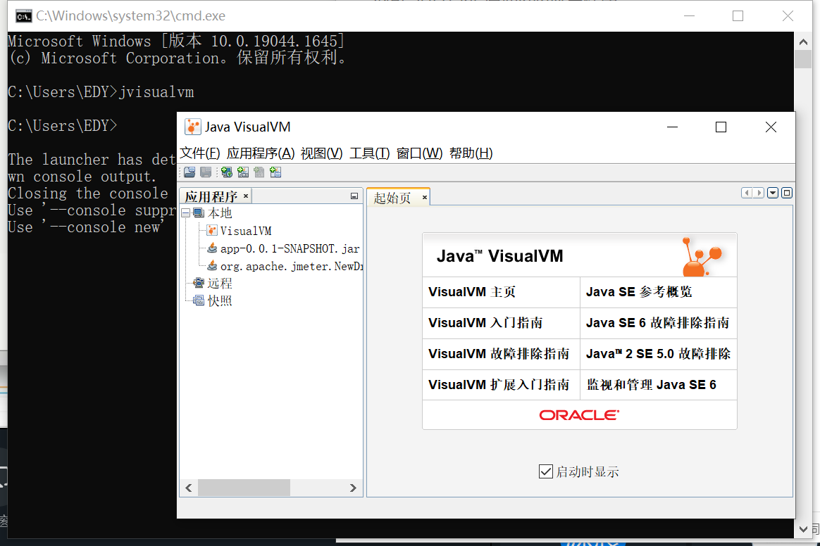Image resolution: width=820 pixels, height=546 pixels.
Task: Click the right arrow of applications panel scrollbar
Action: pyautogui.click(x=353, y=488)
